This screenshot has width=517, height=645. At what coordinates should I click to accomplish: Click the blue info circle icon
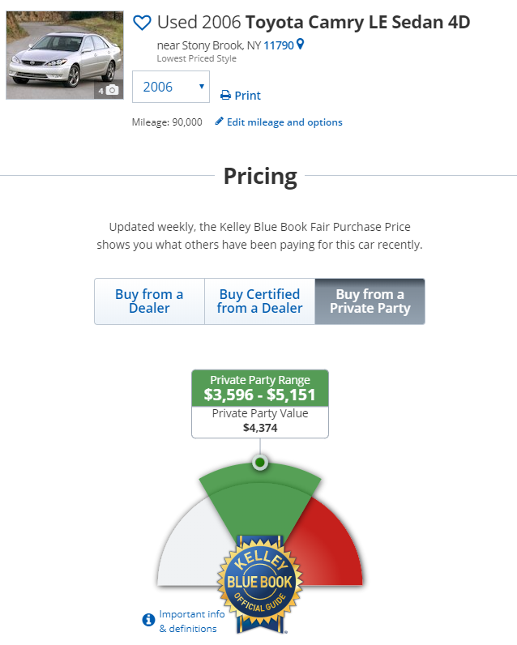click(x=148, y=620)
